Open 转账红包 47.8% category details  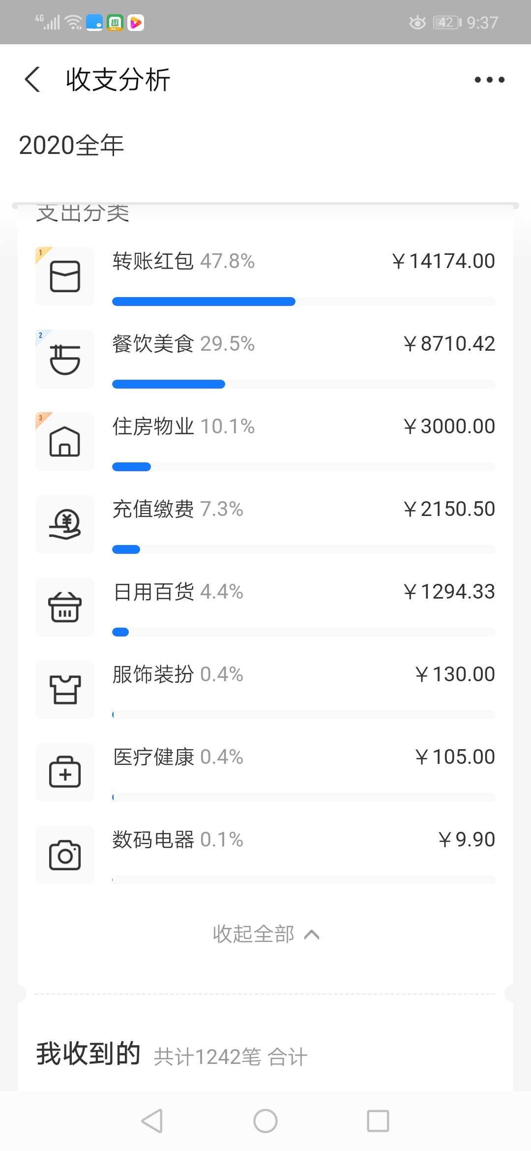[x=183, y=261]
